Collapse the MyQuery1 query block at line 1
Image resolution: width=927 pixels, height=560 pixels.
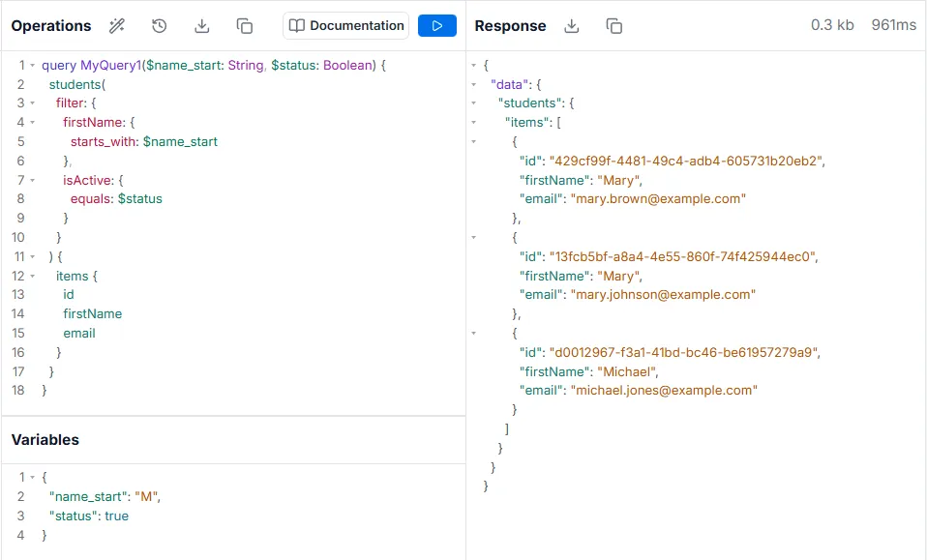pos(32,66)
